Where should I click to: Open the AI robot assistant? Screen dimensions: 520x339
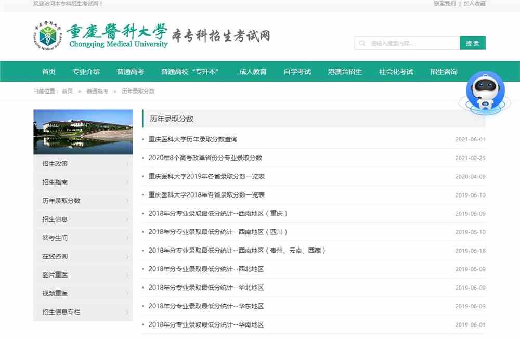[485, 89]
